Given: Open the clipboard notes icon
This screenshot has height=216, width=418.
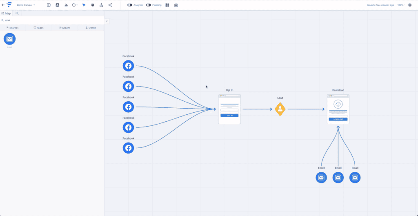Looking at the screenshot, I should [176, 5].
